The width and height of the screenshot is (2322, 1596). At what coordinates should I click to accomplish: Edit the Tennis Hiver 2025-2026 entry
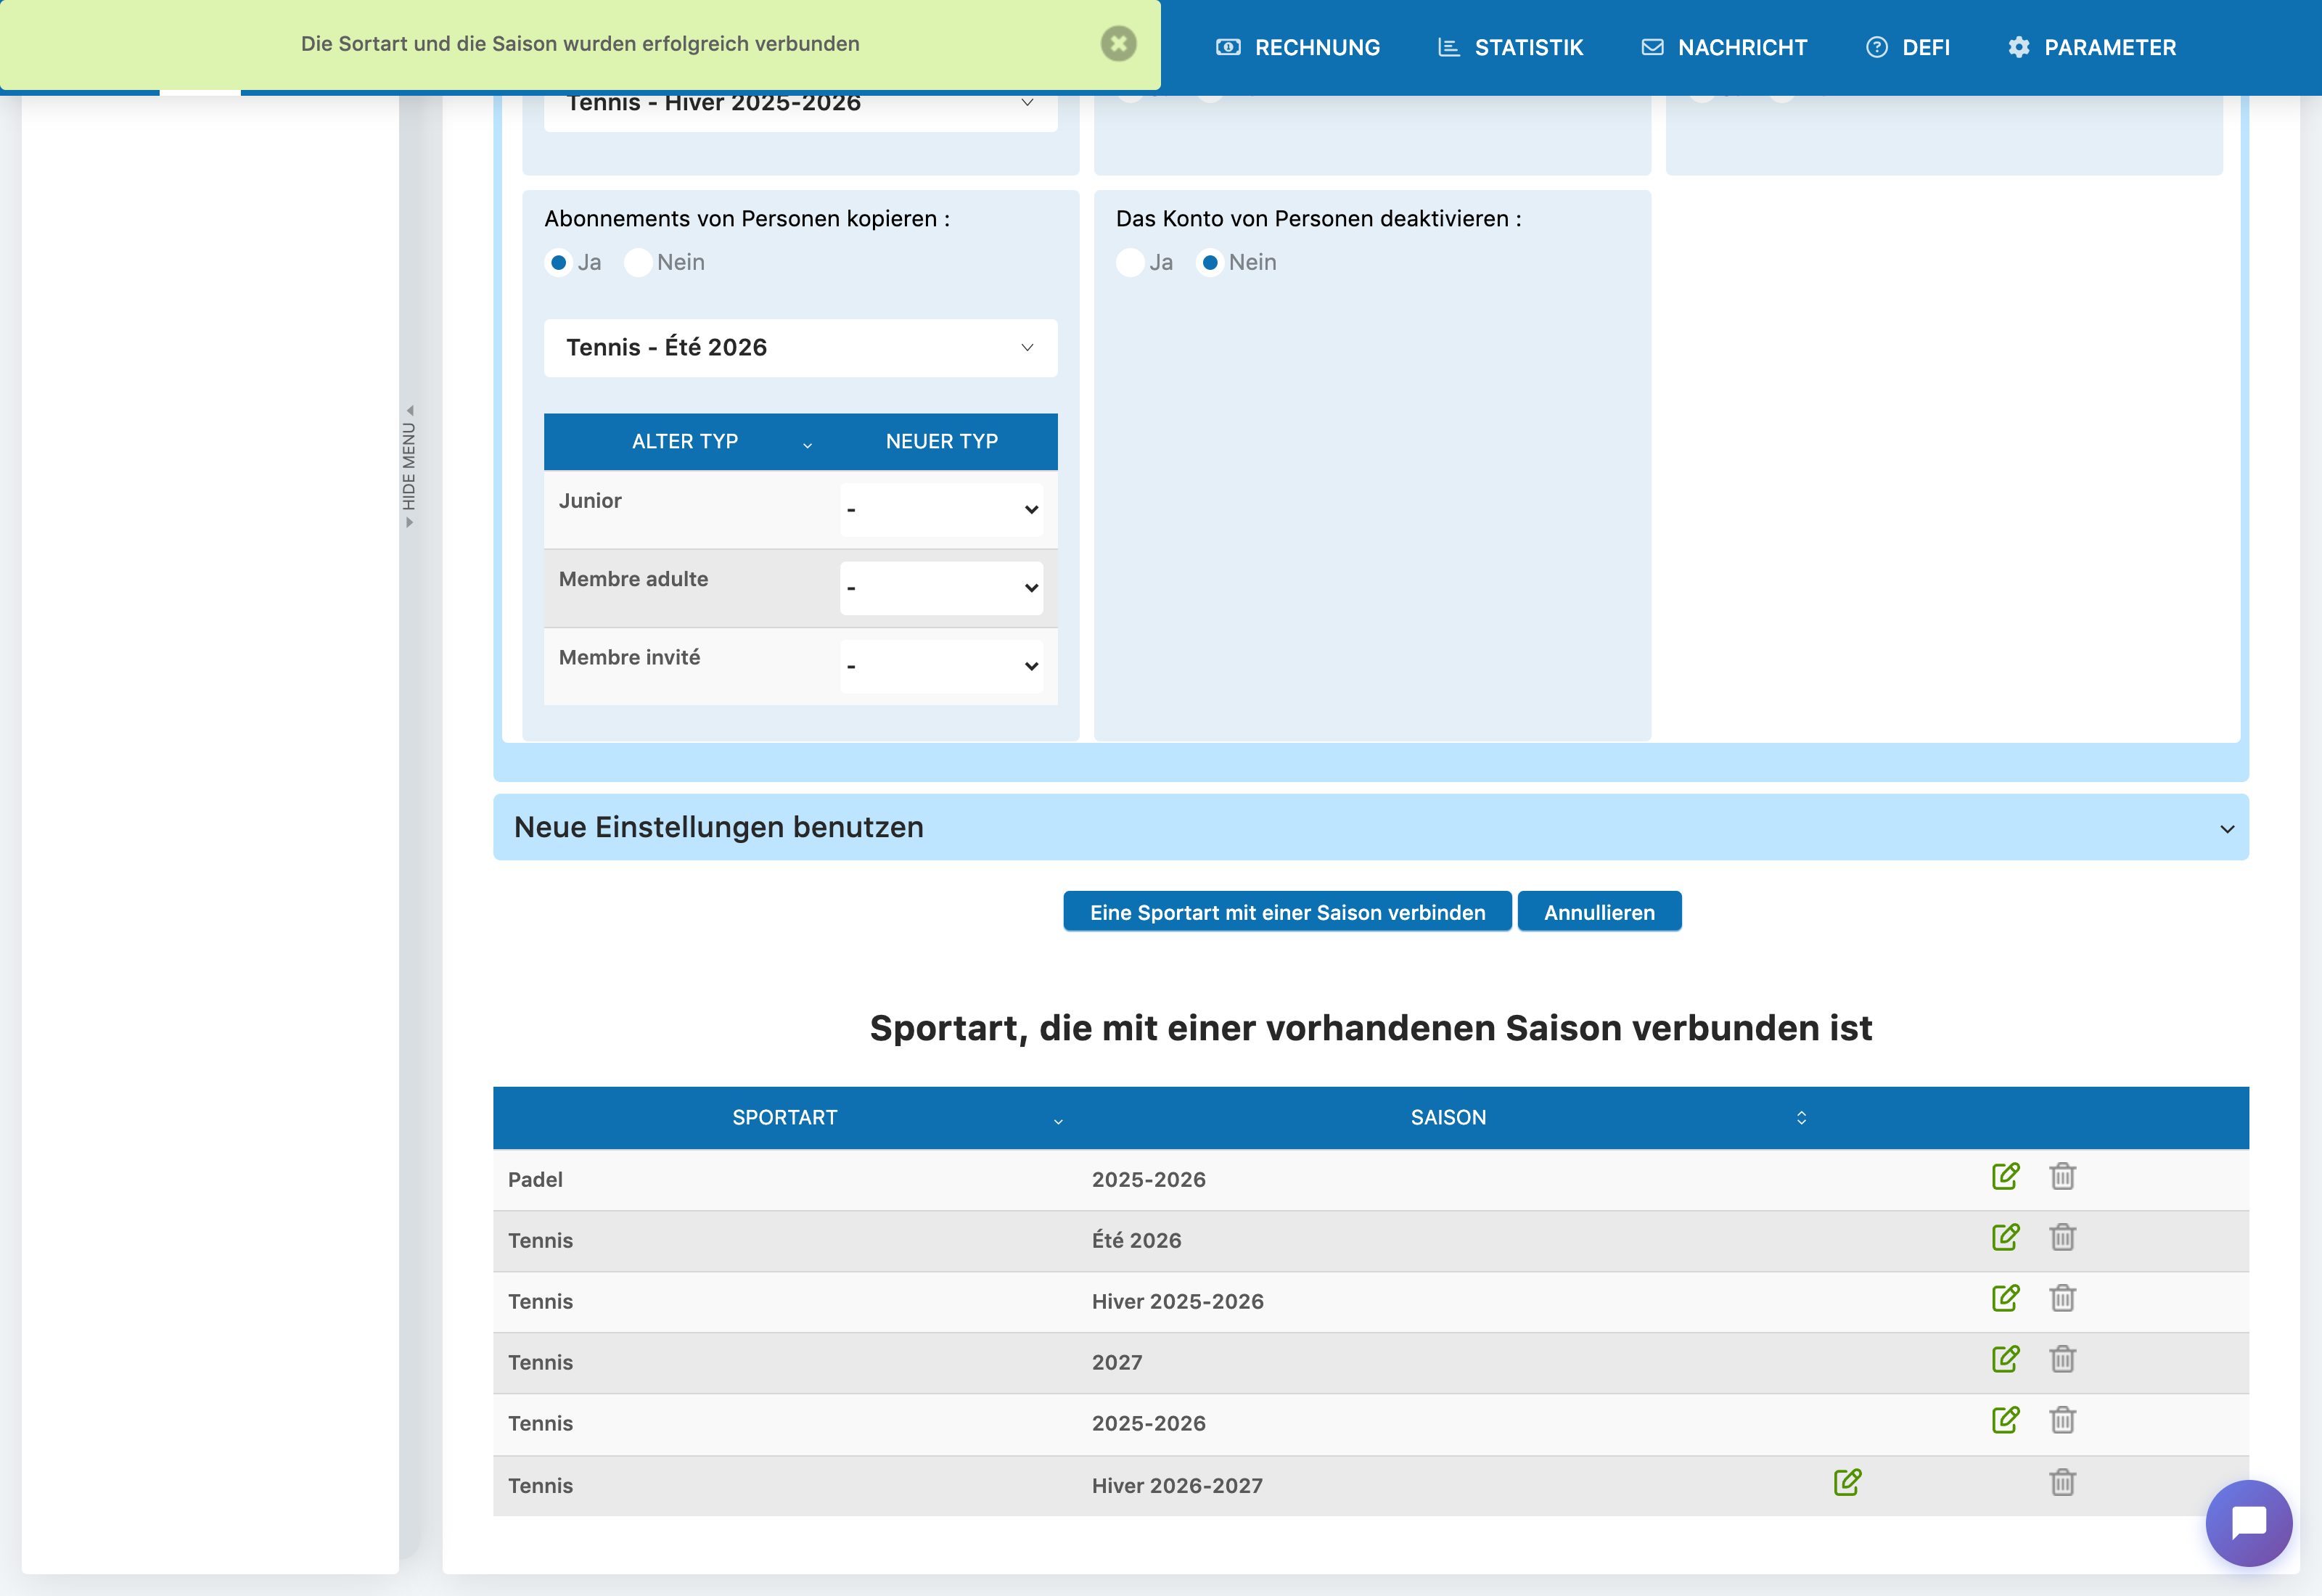[x=2005, y=1298]
